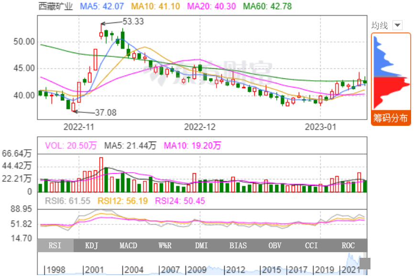The image size is (414, 276).
Task: Click the 筹码分布 button
Action: pyautogui.click(x=391, y=118)
